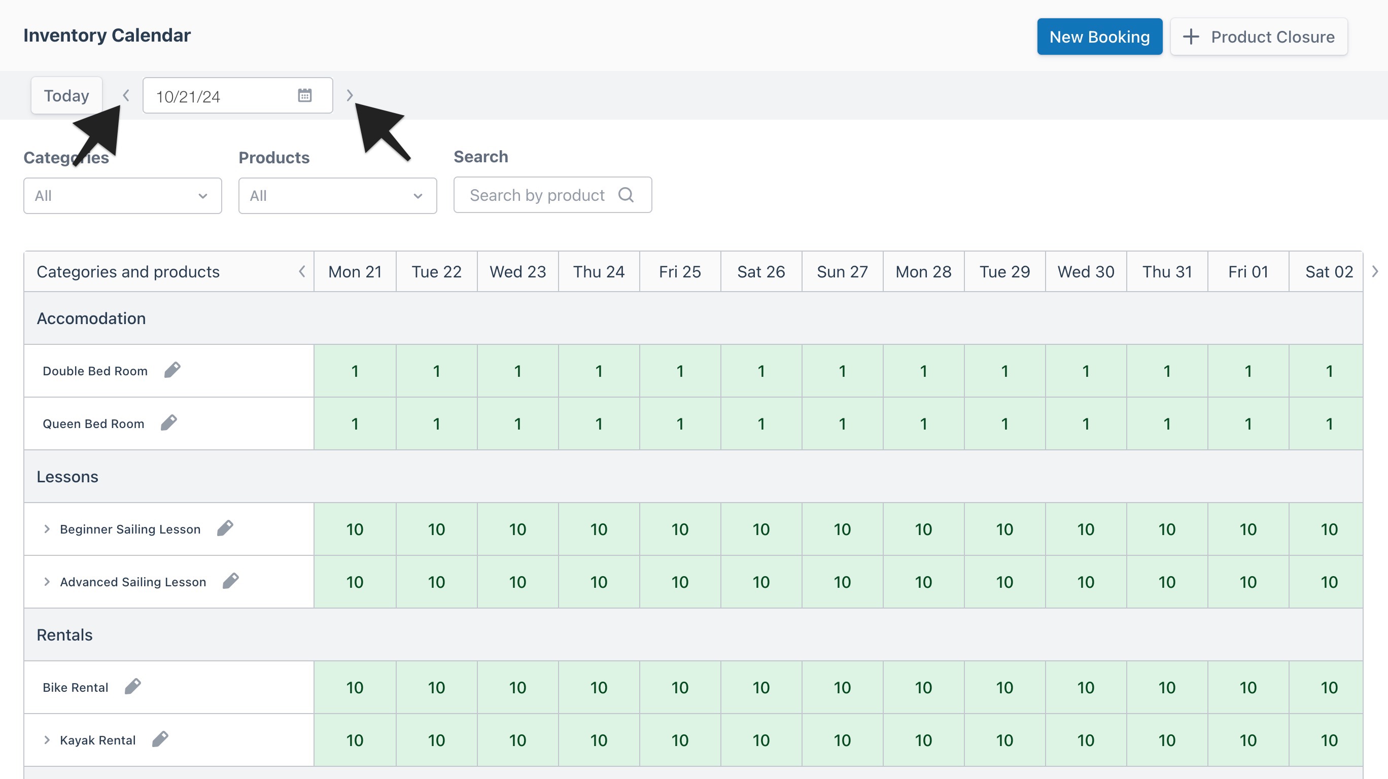The width and height of the screenshot is (1388, 779).
Task: Click the Wed 30 column header
Action: [x=1086, y=271]
